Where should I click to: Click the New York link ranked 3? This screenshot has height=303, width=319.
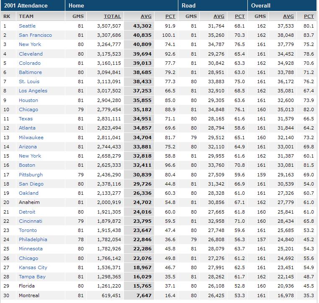(30, 44)
